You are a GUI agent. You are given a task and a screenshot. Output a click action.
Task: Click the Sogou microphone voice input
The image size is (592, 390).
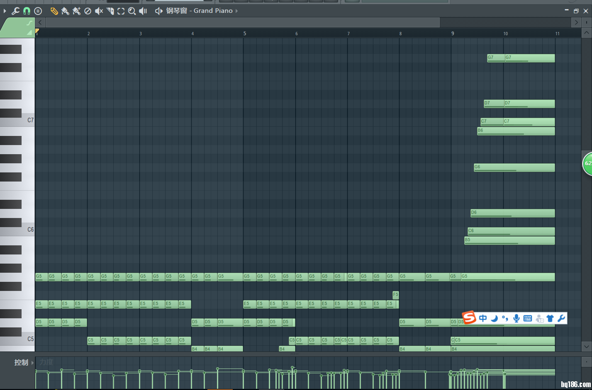coord(516,318)
